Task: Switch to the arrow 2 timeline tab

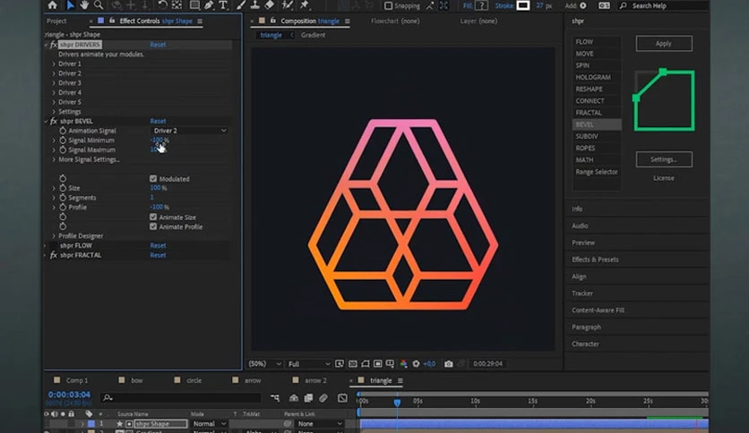Action: point(315,380)
